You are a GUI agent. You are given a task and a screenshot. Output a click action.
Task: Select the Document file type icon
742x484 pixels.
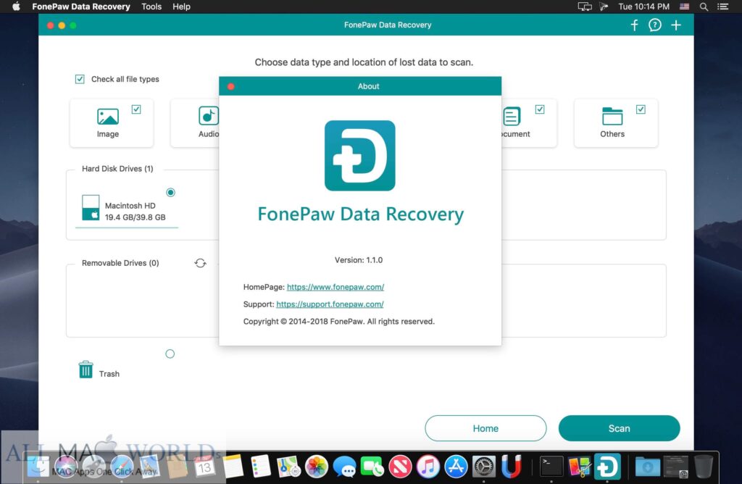pyautogui.click(x=512, y=117)
